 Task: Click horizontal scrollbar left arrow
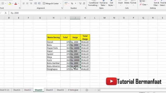coord(99,90)
